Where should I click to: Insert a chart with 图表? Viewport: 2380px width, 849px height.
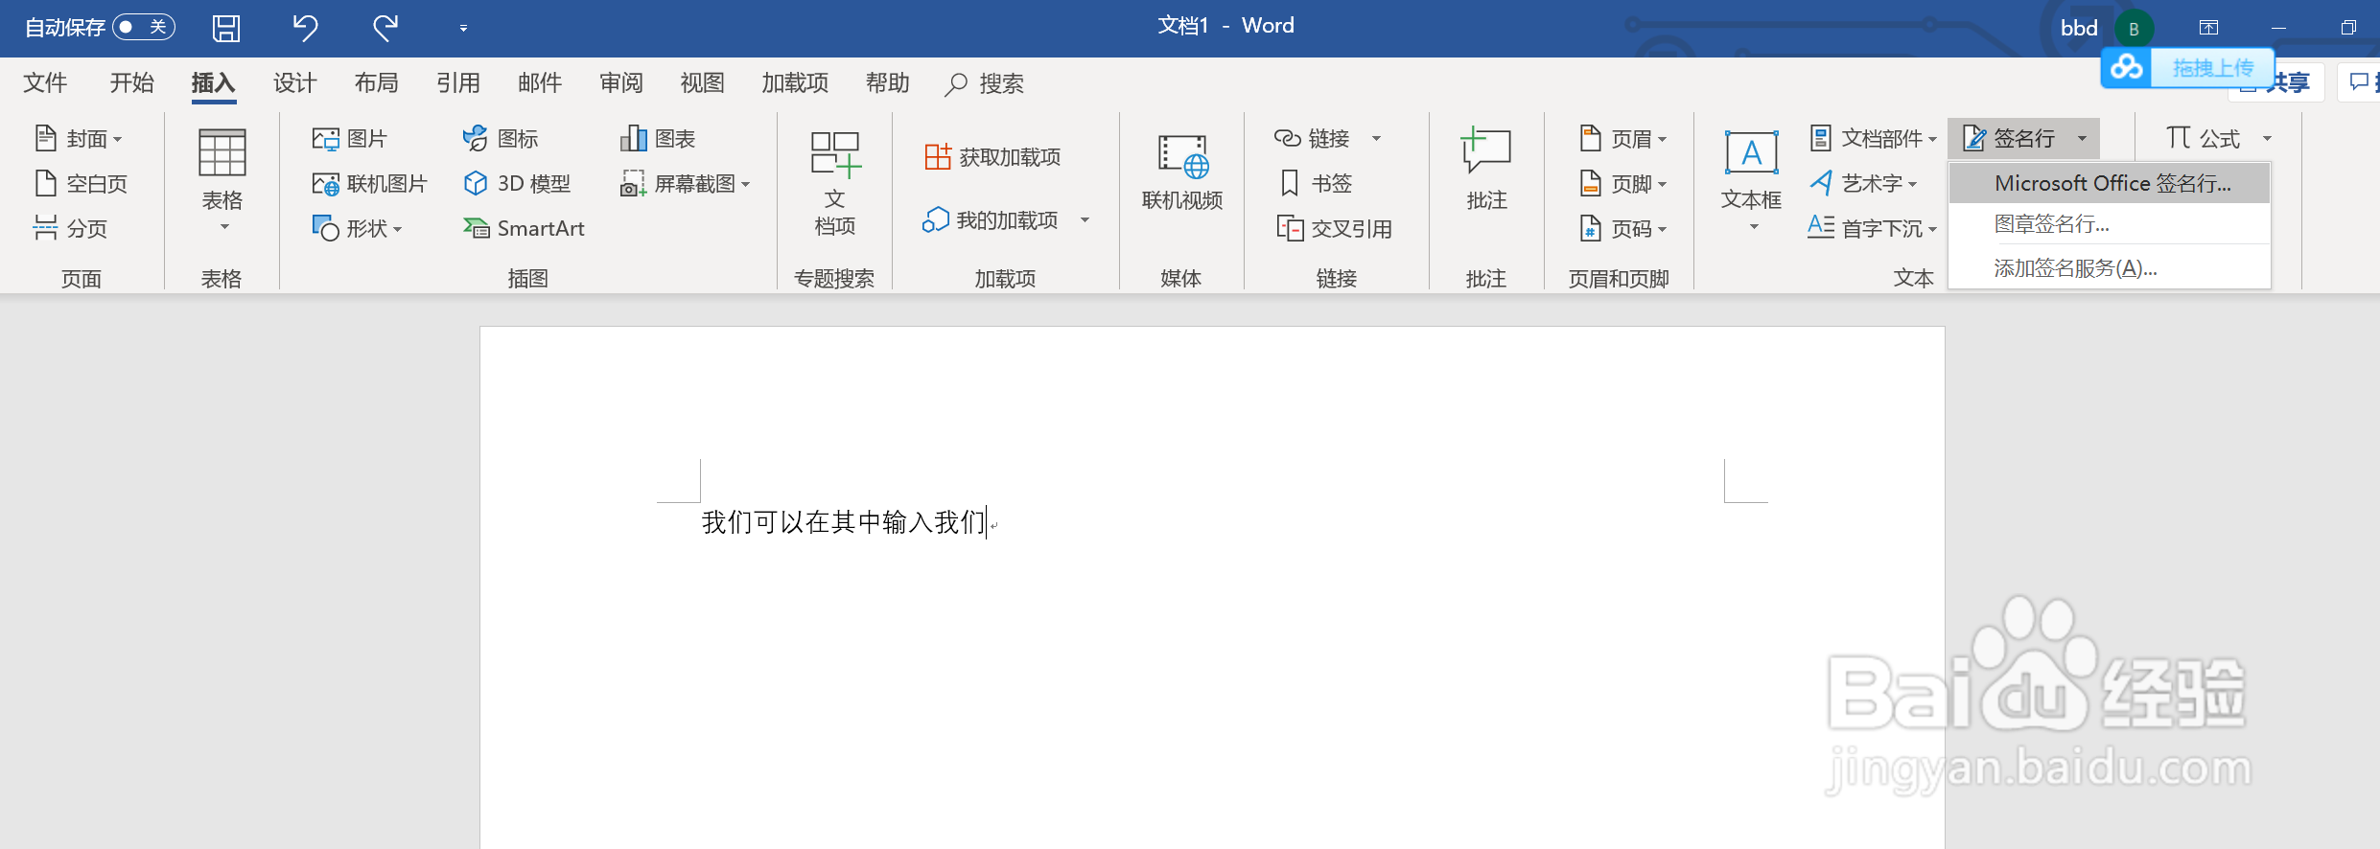click(x=658, y=139)
